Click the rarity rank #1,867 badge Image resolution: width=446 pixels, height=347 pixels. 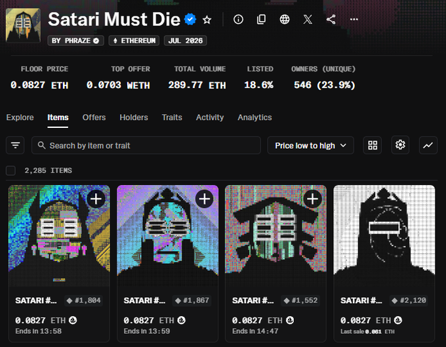point(192,300)
